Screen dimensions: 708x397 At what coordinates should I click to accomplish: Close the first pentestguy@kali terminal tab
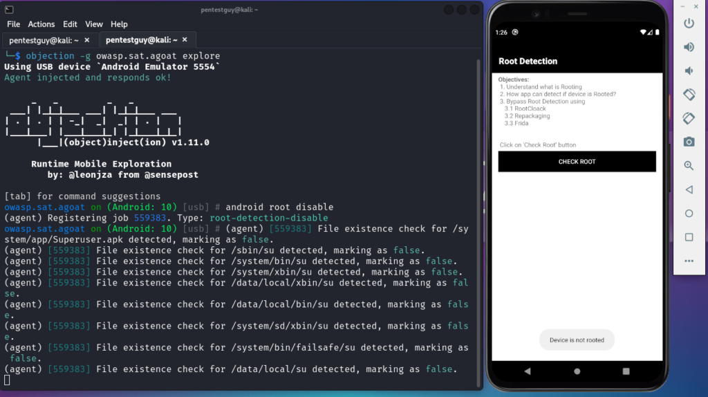(x=86, y=40)
